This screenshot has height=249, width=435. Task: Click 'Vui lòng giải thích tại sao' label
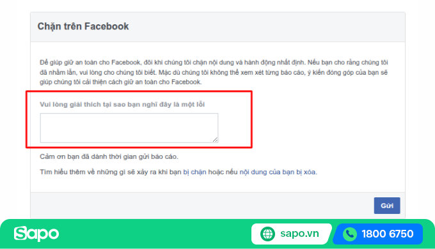click(122, 105)
